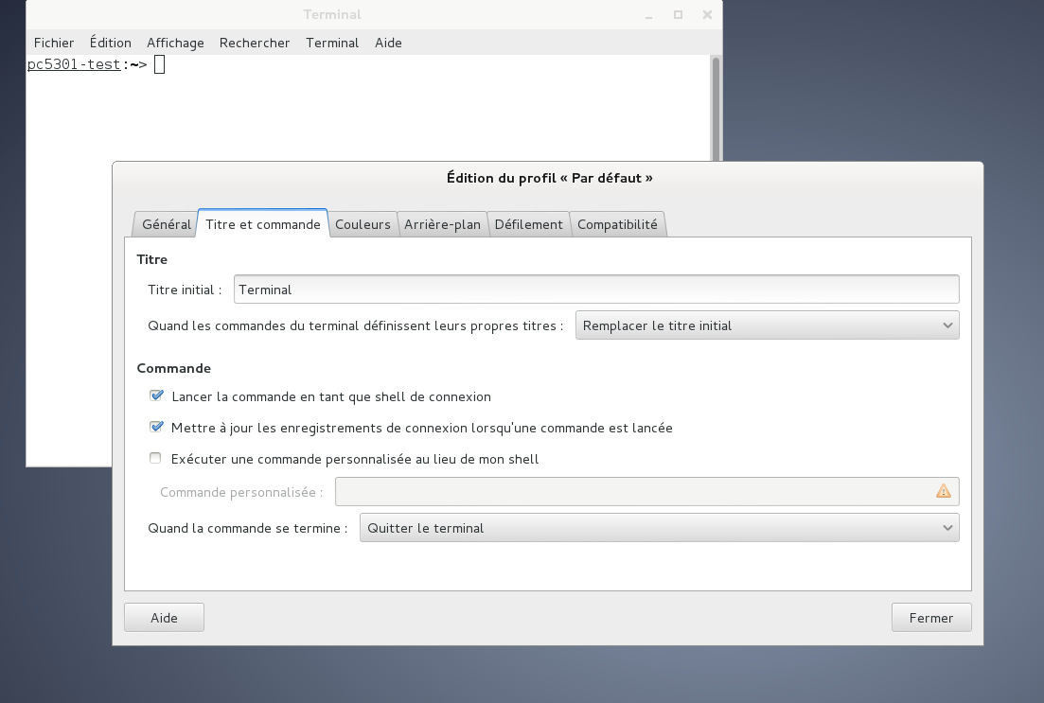Click the "Titre initial" text field
This screenshot has width=1044, height=703.
(x=596, y=290)
